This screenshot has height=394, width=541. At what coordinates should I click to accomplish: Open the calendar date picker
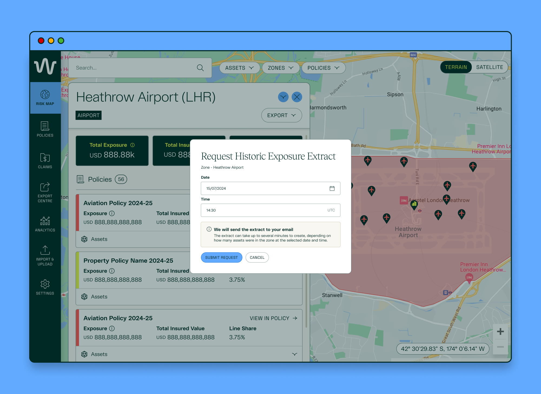pyautogui.click(x=332, y=188)
